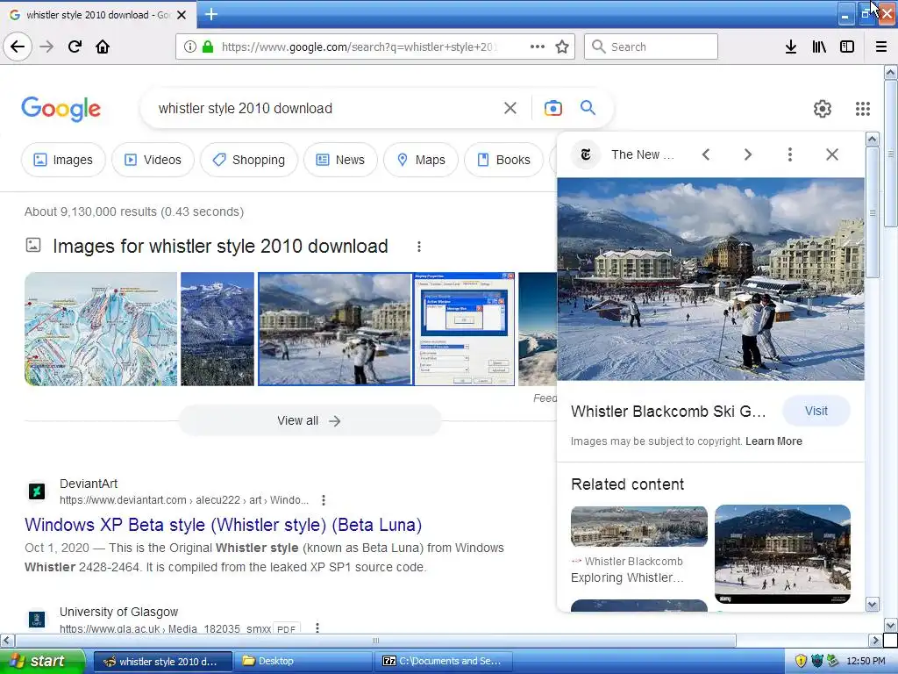The image size is (898, 674).
Task: Open the University of Glasgow result options dots
Action: [x=317, y=628]
